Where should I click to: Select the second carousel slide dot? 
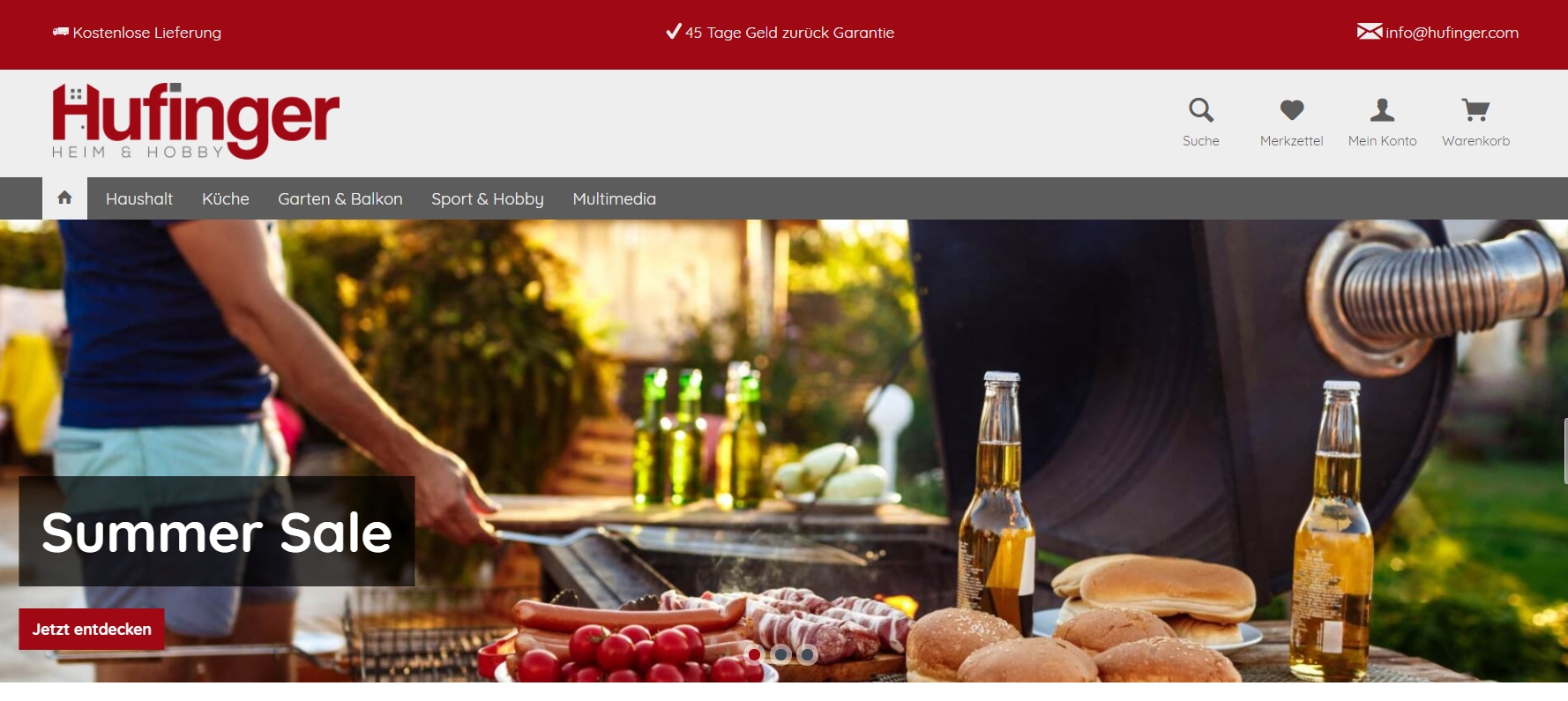coord(780,654)
